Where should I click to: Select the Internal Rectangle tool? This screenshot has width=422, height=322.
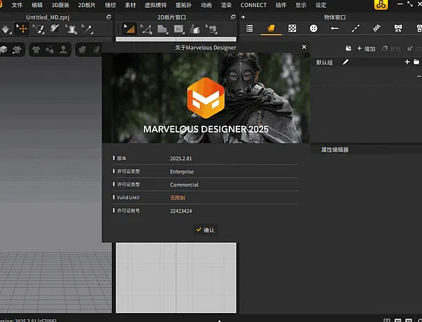179,29
